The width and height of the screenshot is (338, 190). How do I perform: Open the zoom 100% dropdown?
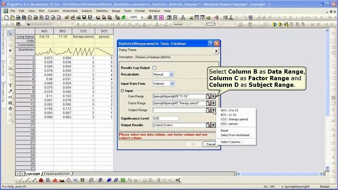click(142, 17)
